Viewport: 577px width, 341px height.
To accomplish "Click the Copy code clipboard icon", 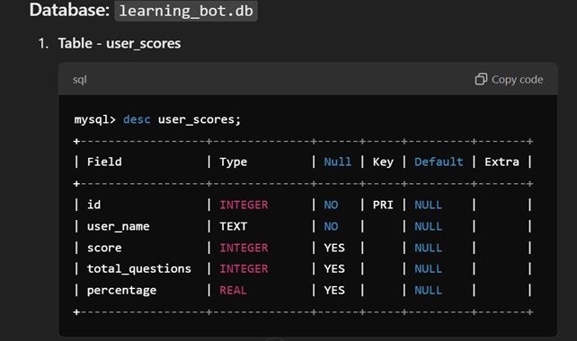I will [481, 79].
